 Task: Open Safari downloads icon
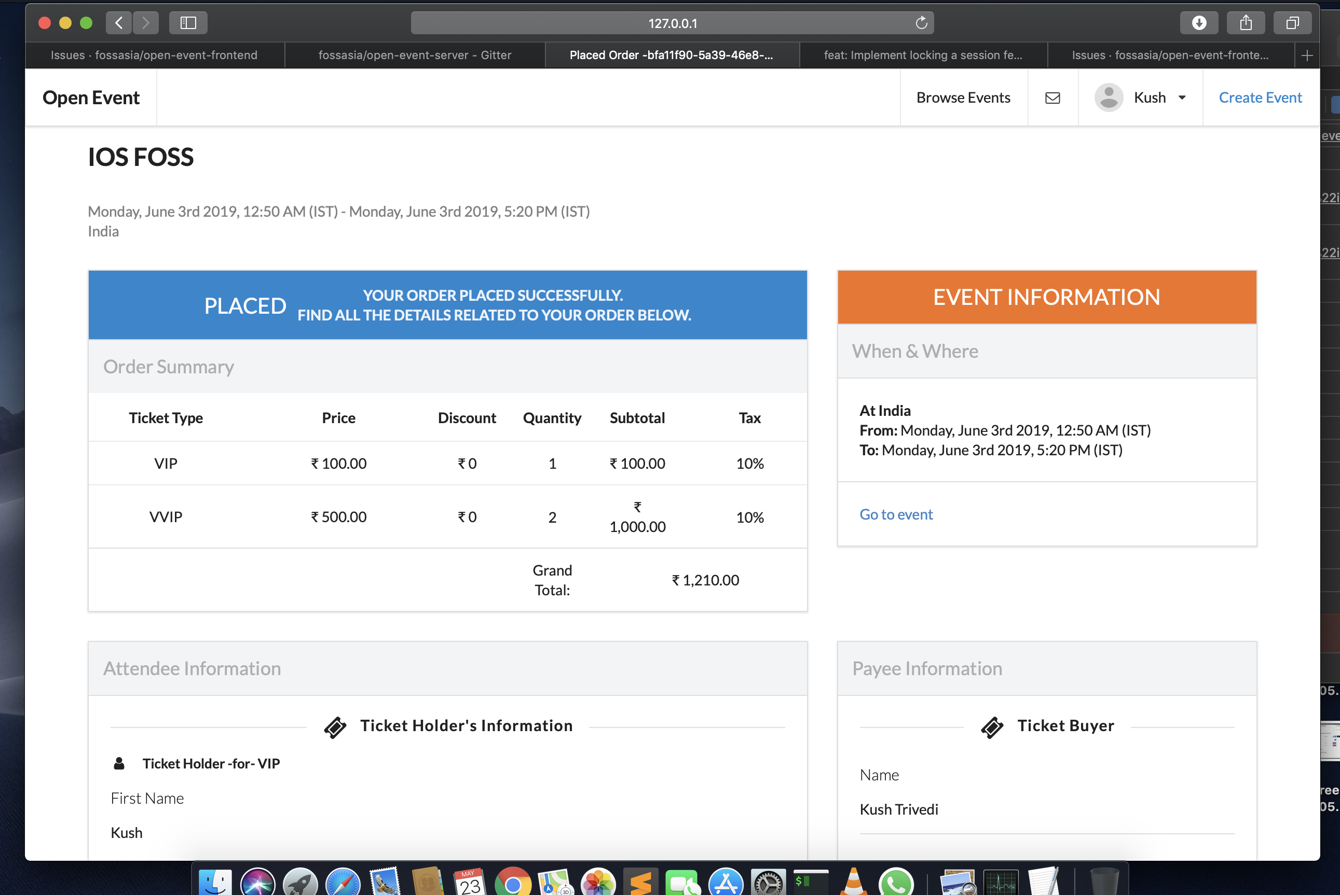click(1199, 23)
